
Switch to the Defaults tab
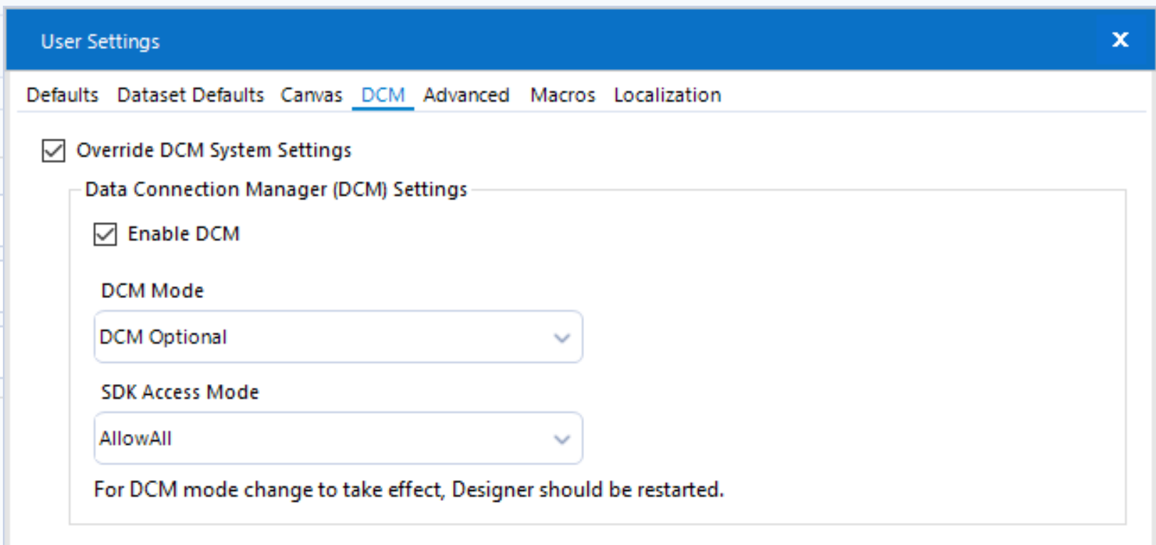pos(62,95)
